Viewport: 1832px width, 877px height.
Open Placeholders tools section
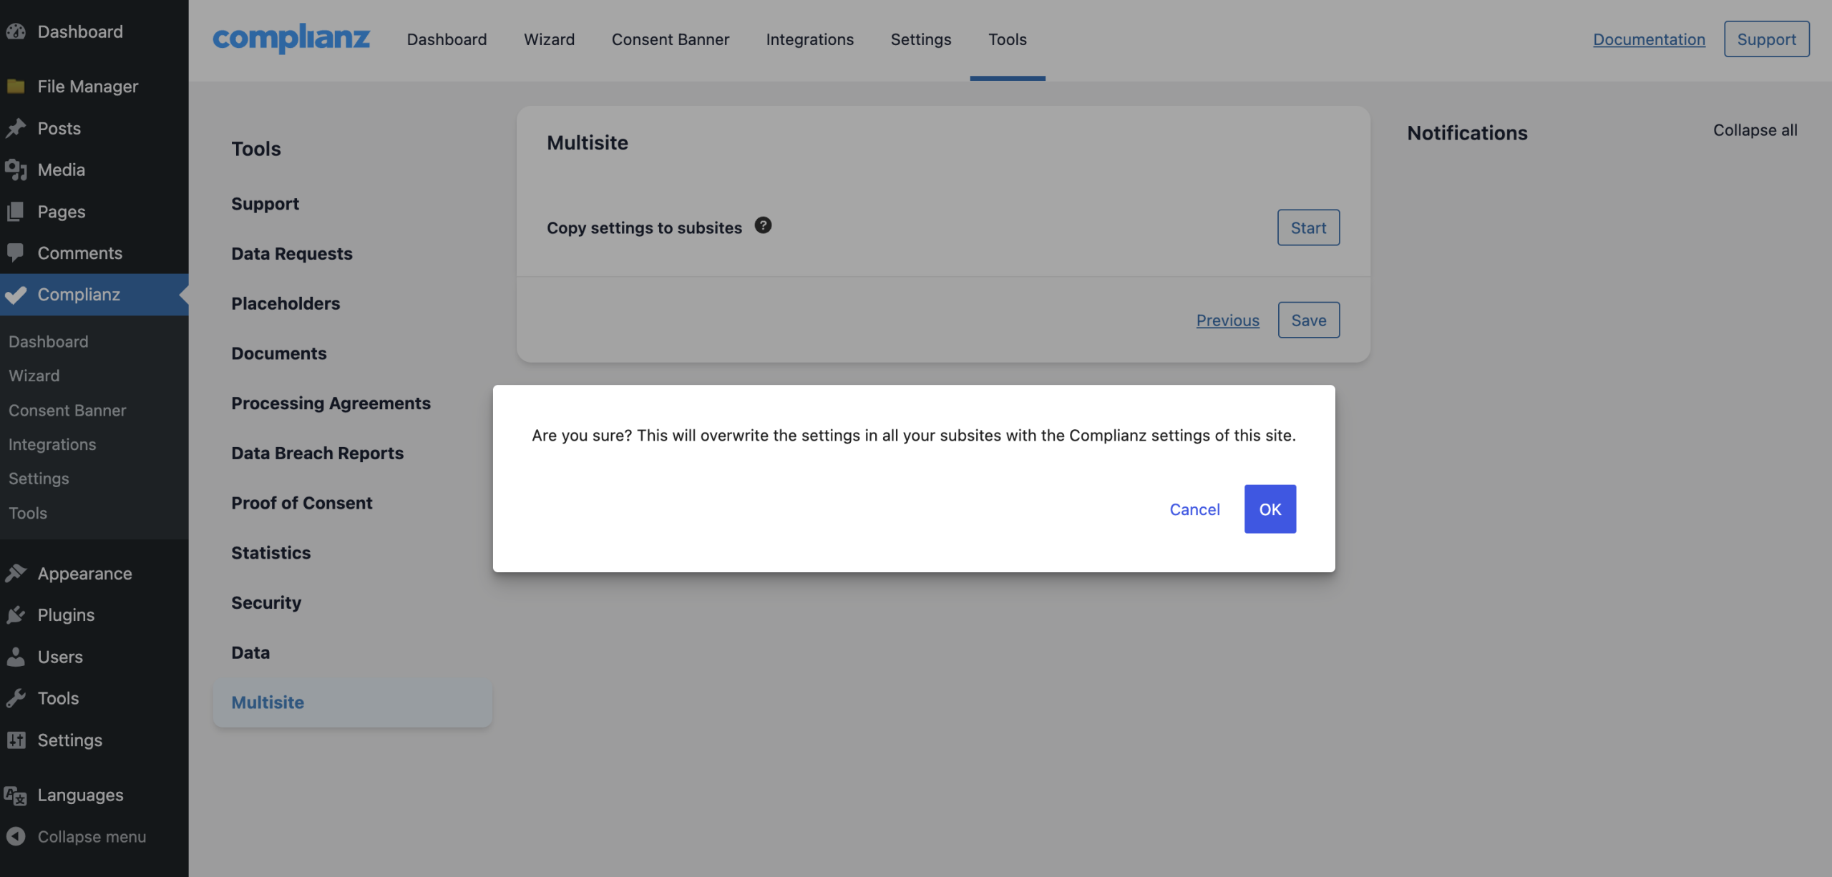point(286,303)
